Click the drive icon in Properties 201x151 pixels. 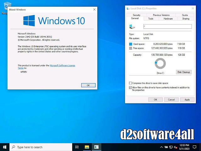(x=132, y=26)
